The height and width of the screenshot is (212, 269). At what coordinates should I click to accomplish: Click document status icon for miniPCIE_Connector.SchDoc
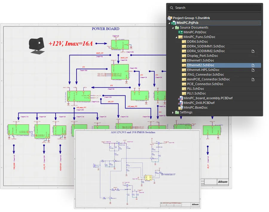click(x=253, y=79)
